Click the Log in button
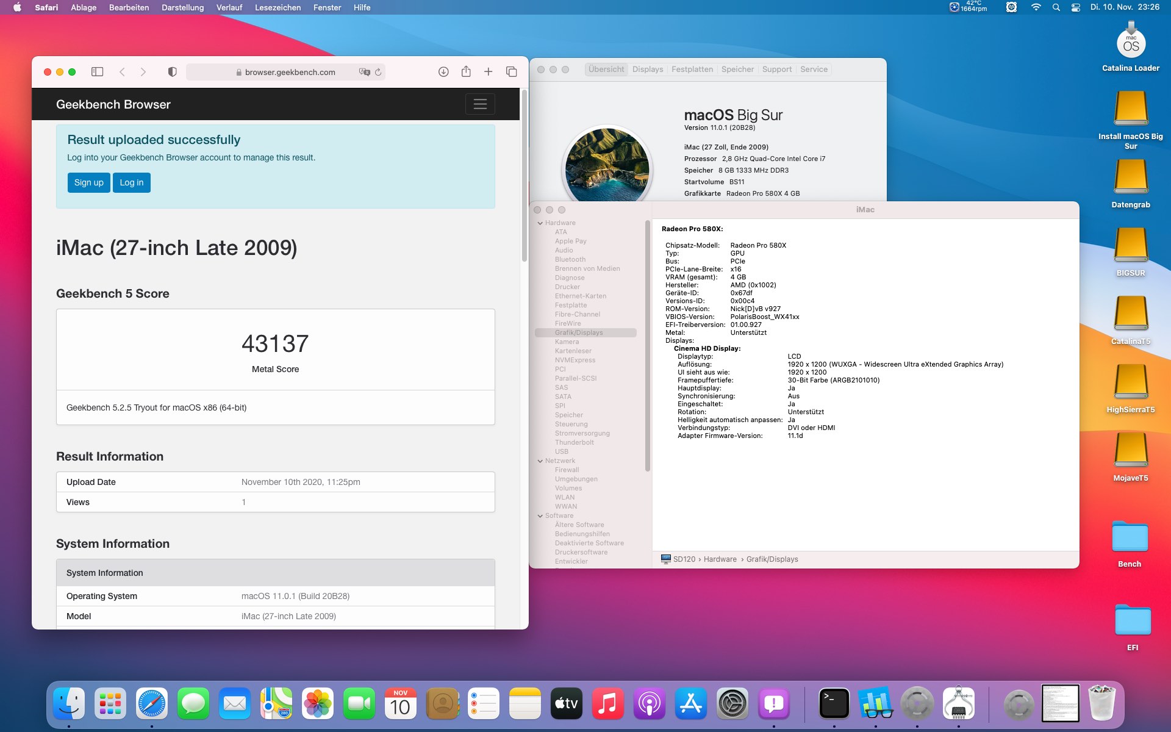Viewport: 1171px width, 732px height. (x=131, y=182)
